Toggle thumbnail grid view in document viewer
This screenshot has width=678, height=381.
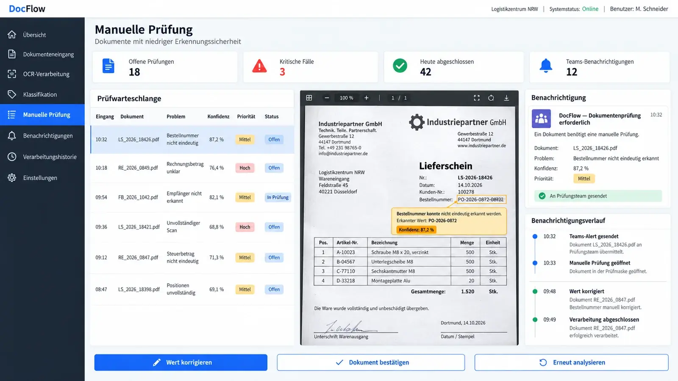tap(309, 98)
